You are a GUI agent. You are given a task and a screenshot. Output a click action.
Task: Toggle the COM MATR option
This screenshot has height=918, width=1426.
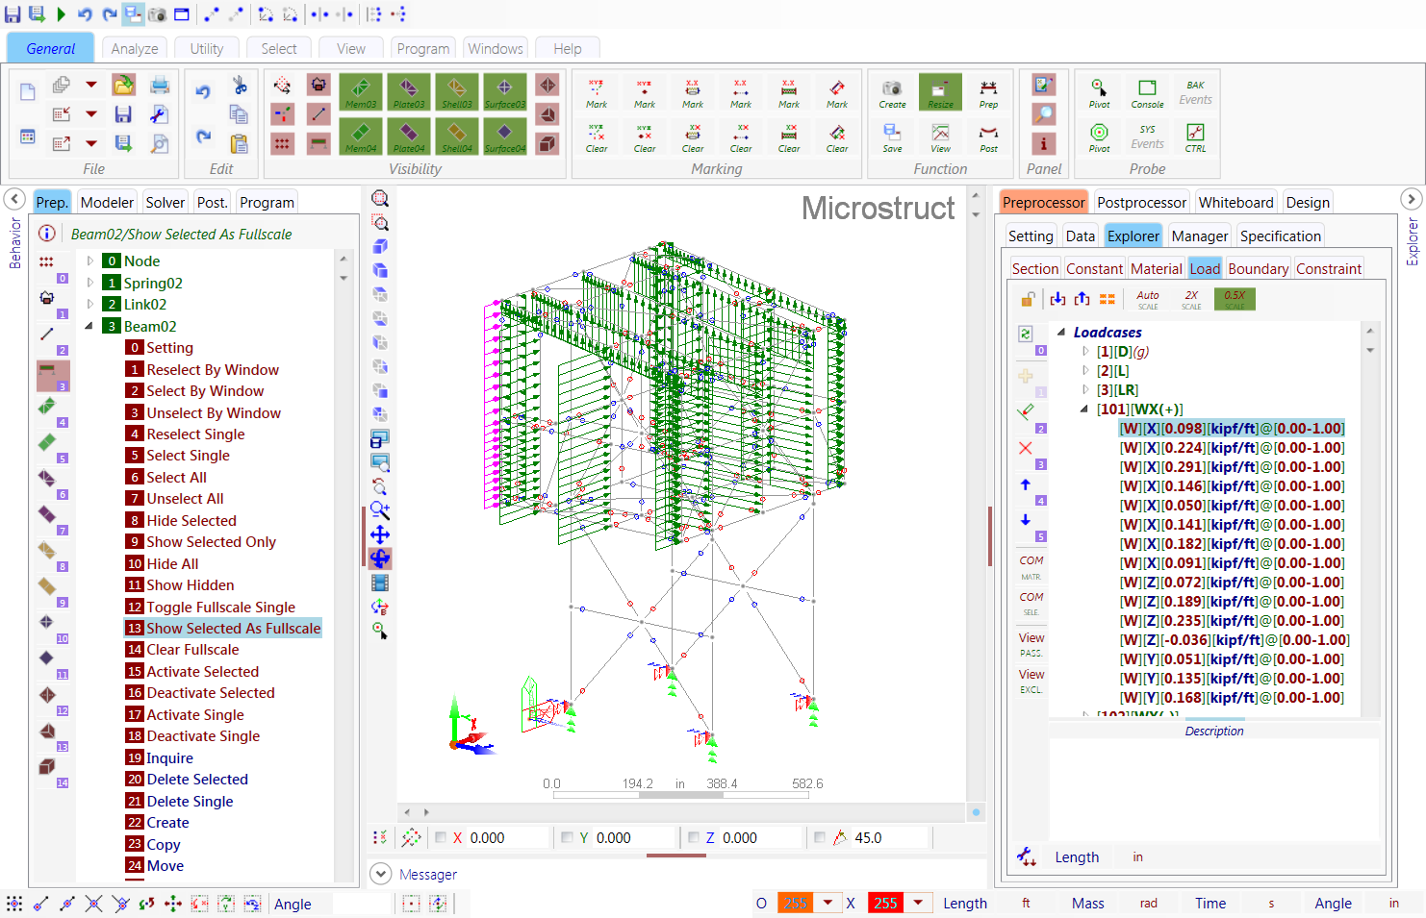point(1031,567)
